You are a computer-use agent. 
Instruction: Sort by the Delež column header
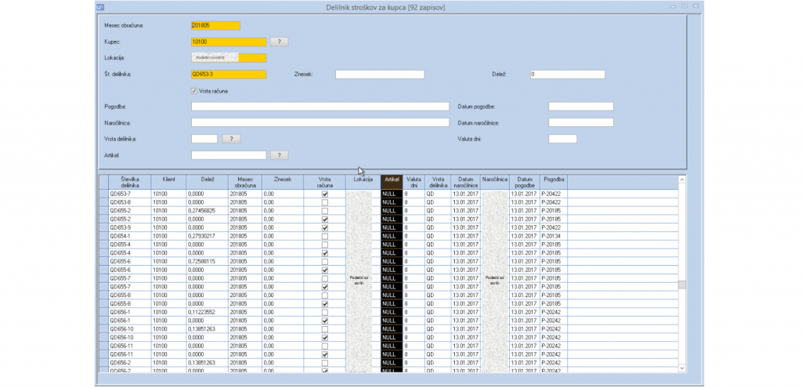[x=207, y=182]
